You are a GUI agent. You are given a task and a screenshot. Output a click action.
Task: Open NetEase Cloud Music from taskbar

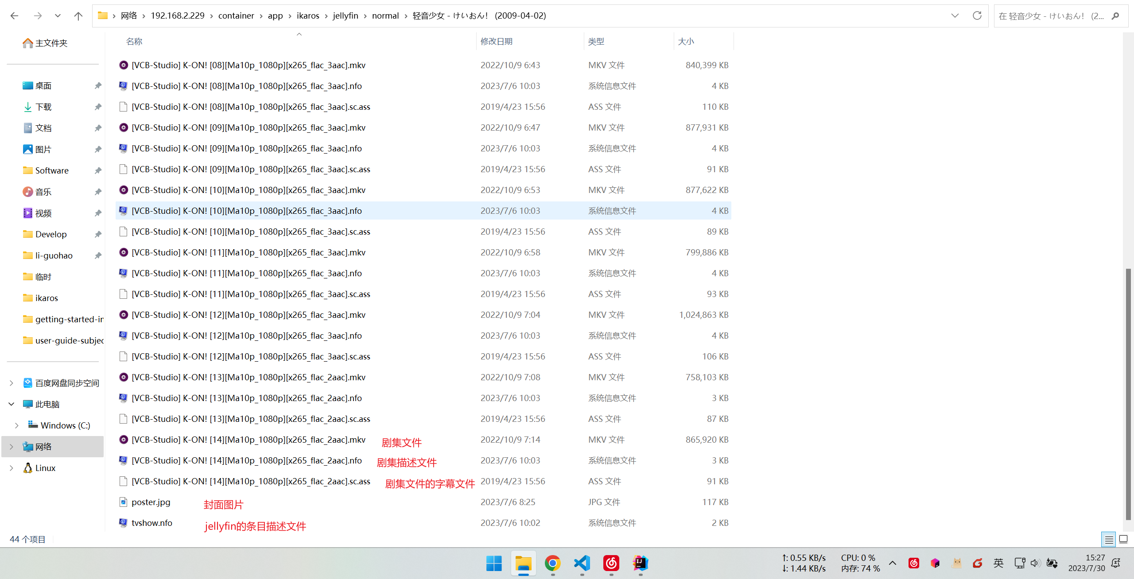(611, 563)
